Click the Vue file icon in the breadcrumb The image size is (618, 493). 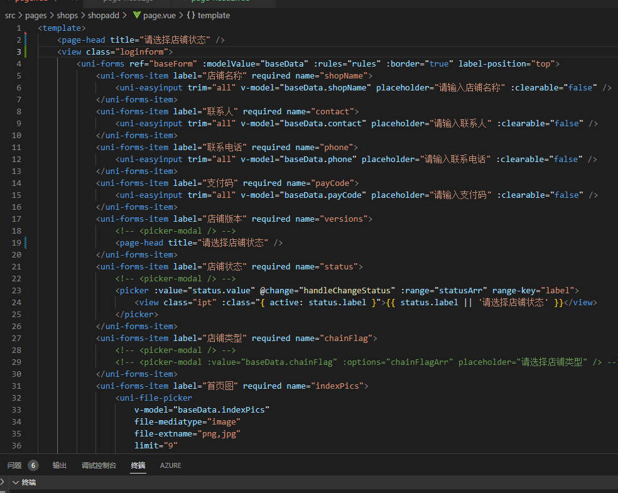[136, 15]
